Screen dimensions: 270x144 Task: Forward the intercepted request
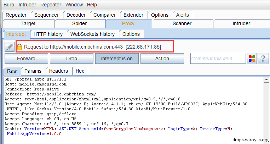(26, 59)
